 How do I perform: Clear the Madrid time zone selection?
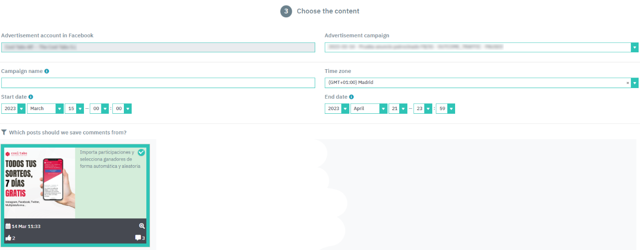tap(628, 83)
